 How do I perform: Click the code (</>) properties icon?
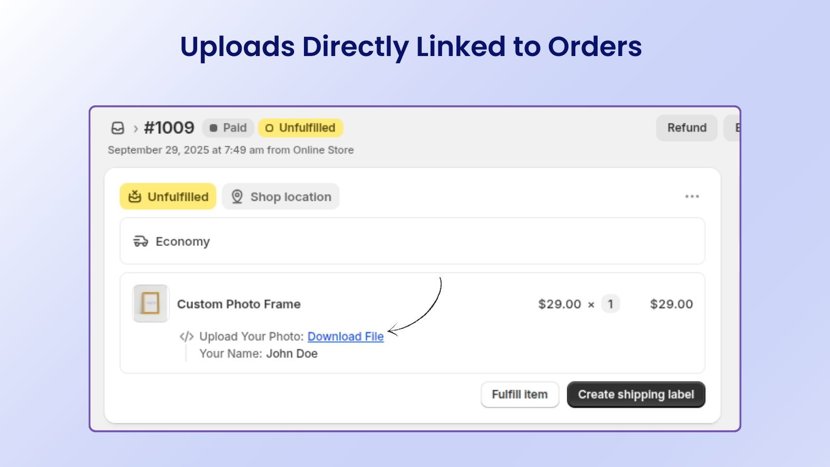click(186, 336)
